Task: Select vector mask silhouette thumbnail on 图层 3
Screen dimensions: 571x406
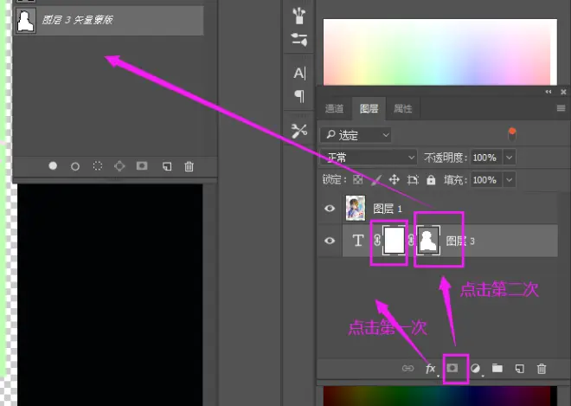Action: pos(428,240)
